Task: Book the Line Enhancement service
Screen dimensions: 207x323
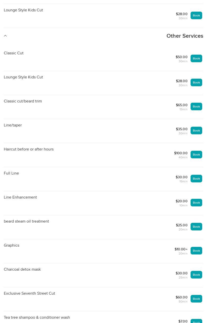Action: click(x=196, y=203)
